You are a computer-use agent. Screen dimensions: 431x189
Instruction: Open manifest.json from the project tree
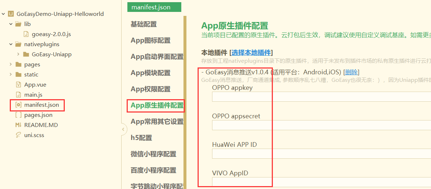[42, 105]
